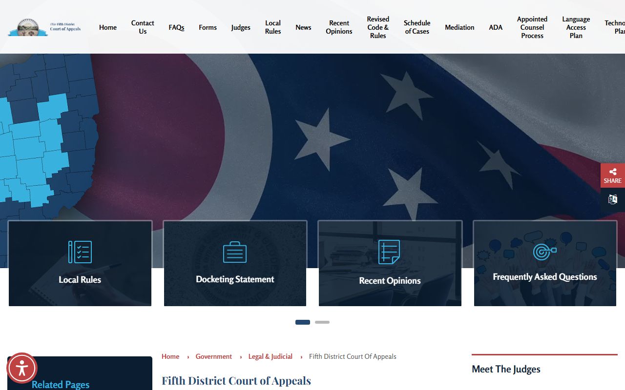Open the Mediation navigation item
625x390 pixels.
point(459,27)
